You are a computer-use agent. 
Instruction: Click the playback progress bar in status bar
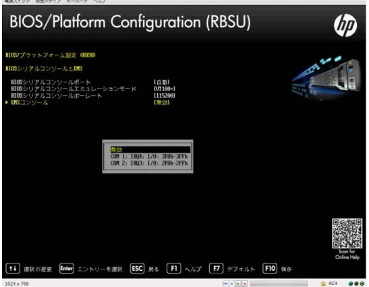coord(279,284)
